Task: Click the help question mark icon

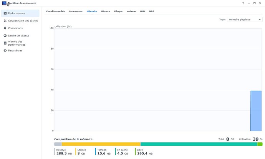Action: (243, 3)
